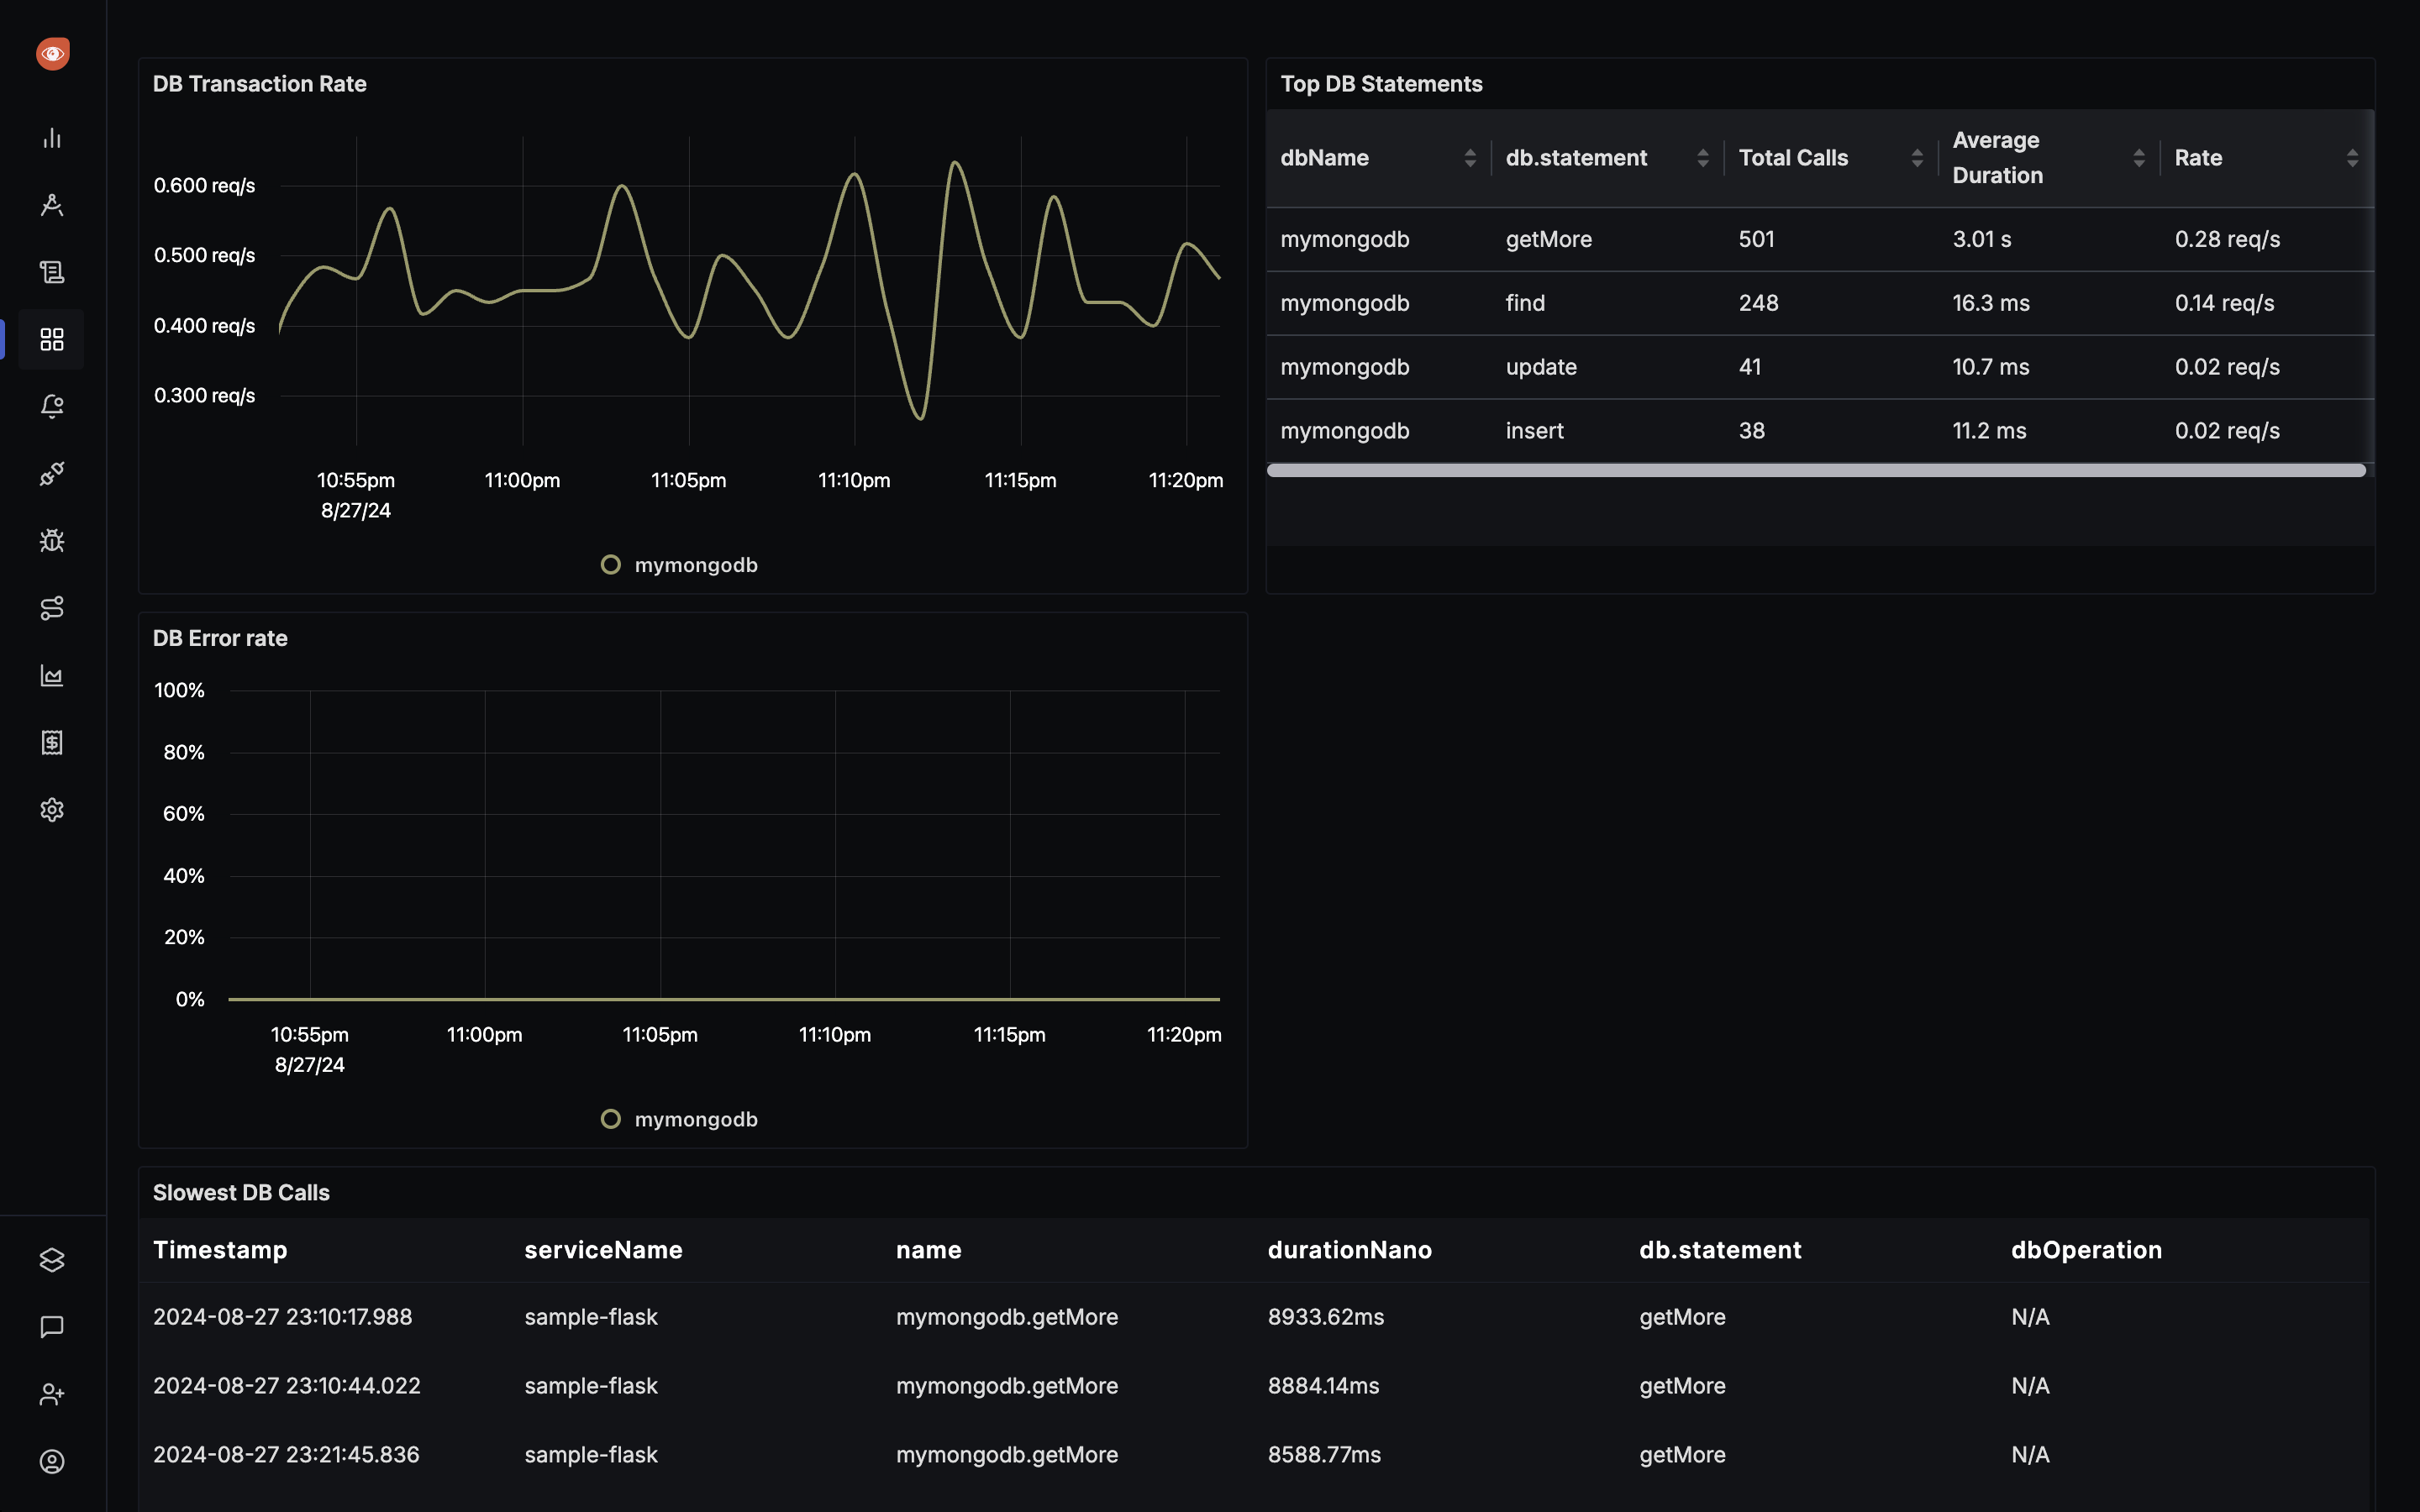Open user account profile icon
The image size is (2420, 1512).
[x=52, y=1461]
